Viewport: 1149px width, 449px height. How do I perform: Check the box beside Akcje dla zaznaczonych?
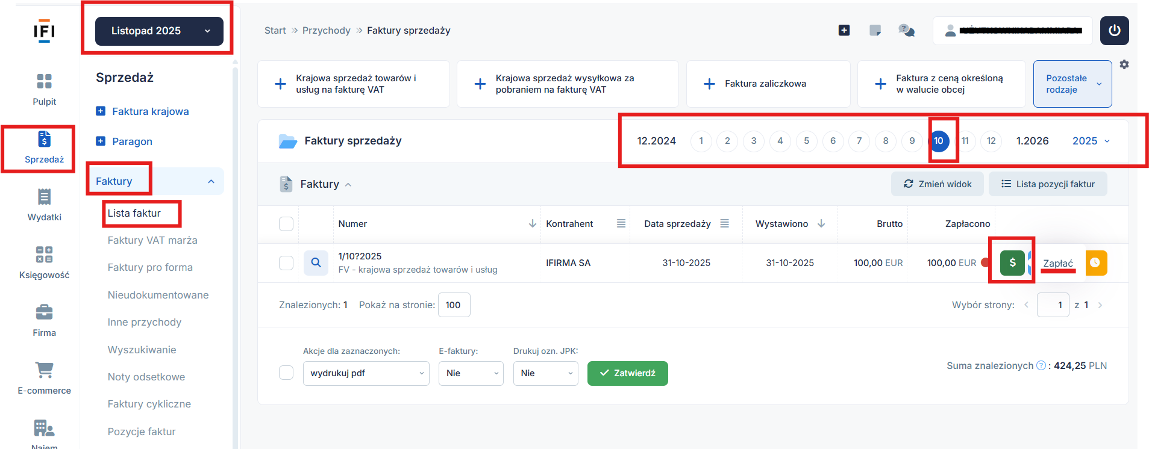pyautogui.click(x=286, y=373)
